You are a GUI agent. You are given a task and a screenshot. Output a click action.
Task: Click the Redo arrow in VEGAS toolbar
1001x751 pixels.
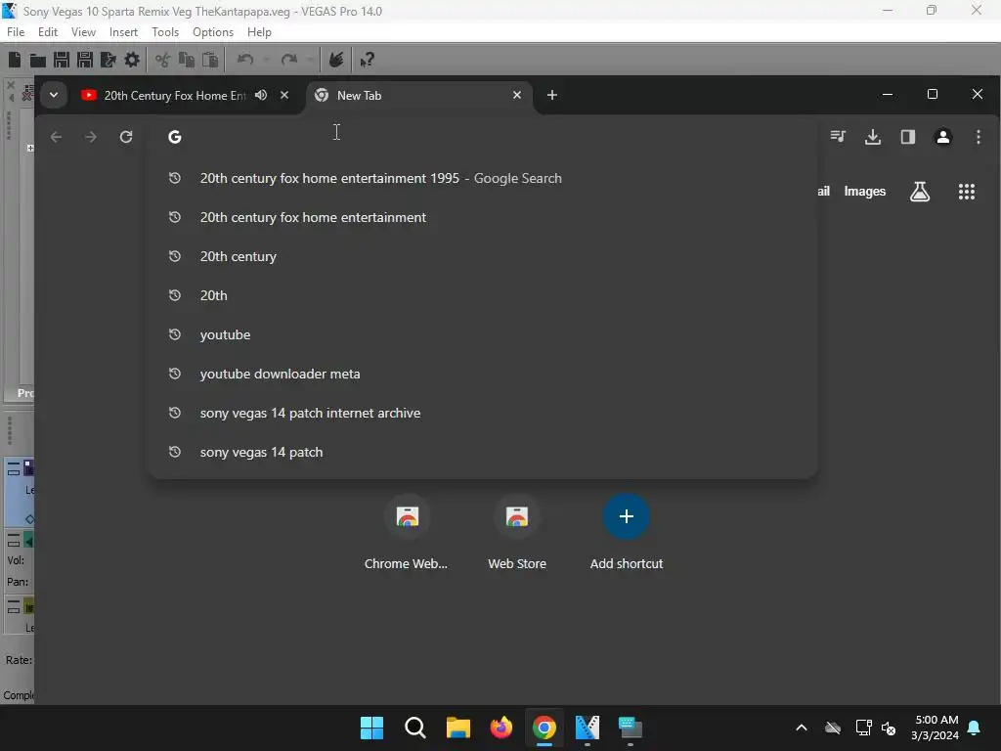click(289, 60)
